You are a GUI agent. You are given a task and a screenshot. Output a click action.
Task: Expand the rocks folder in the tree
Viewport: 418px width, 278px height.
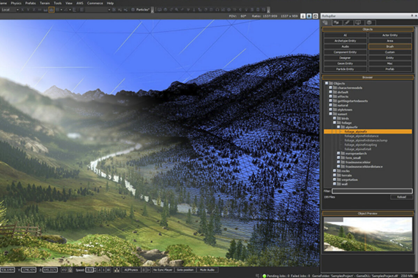pos(334,171)
